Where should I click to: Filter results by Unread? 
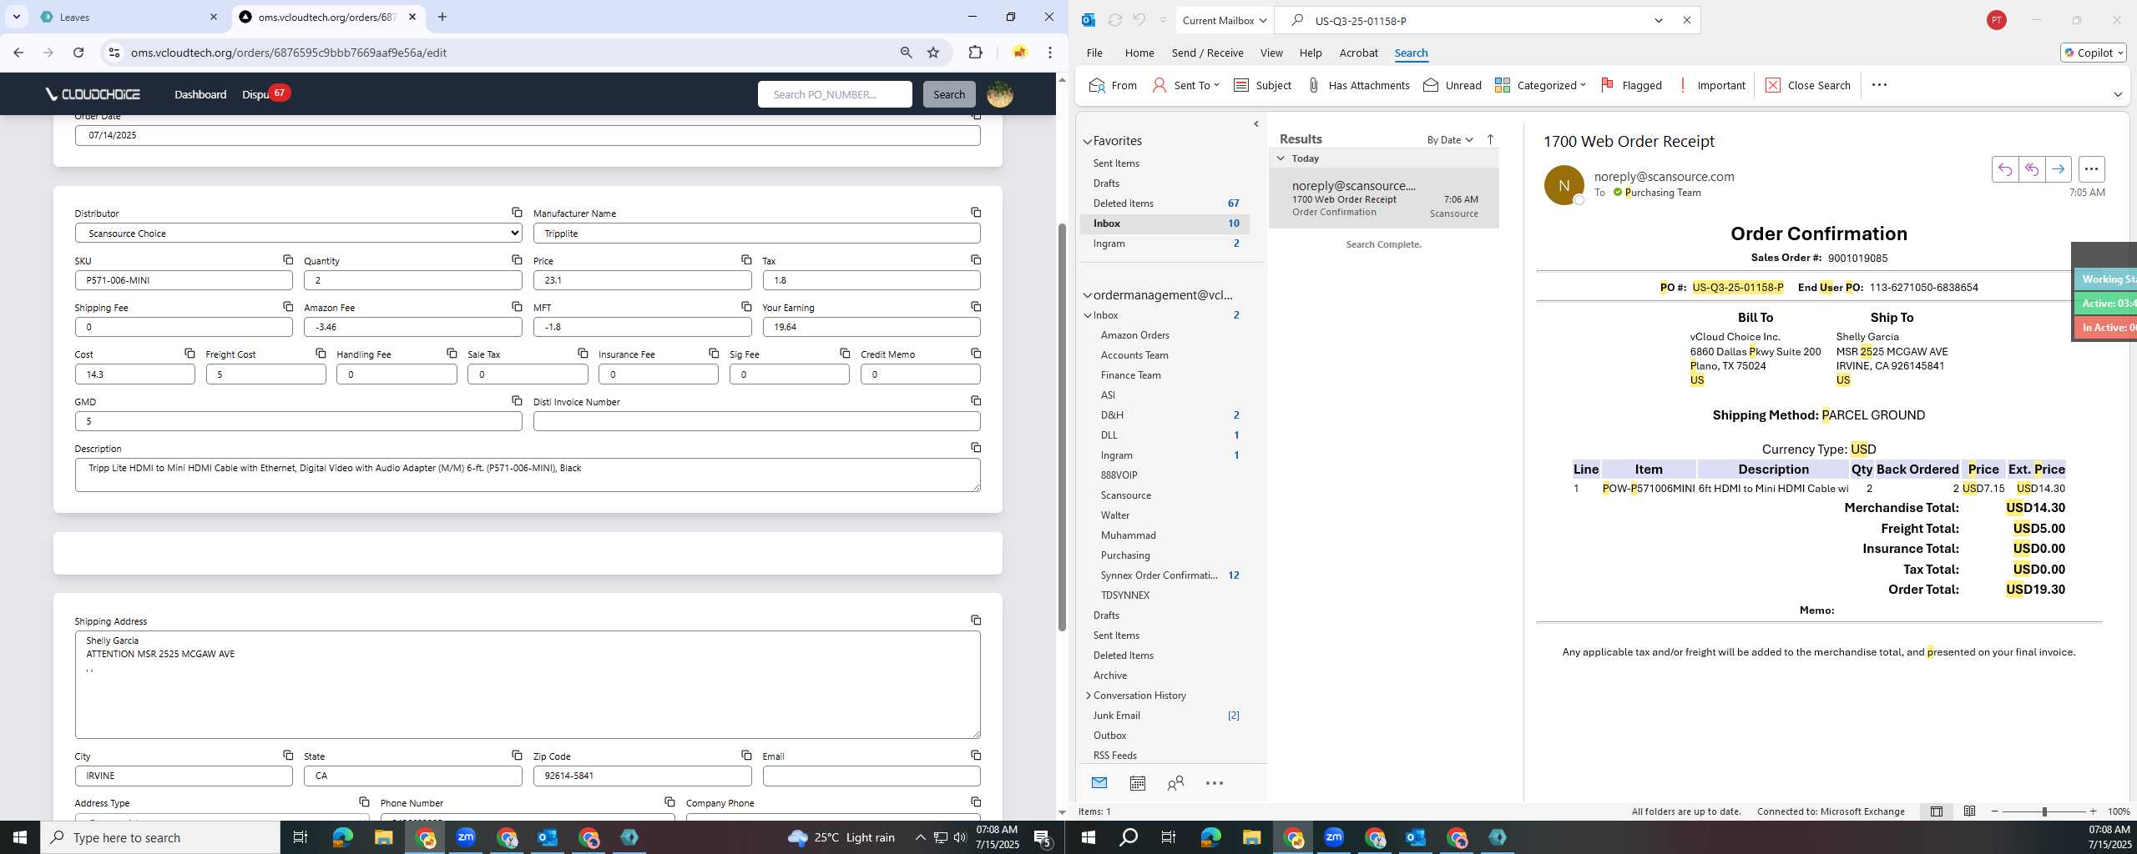(1452, 85)
